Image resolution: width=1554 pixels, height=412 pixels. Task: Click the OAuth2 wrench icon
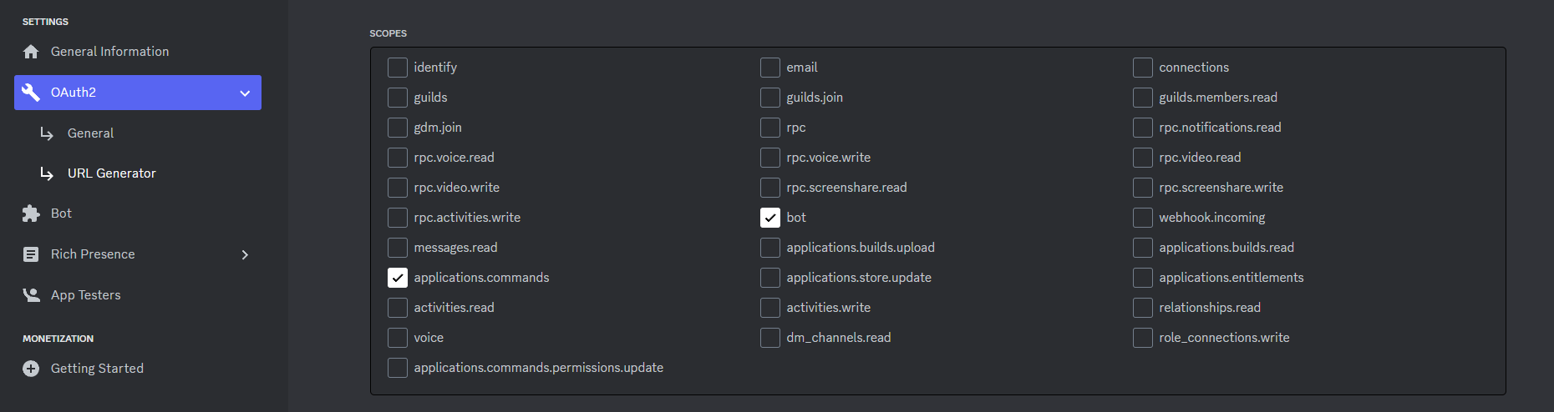(x=31, y=93)
